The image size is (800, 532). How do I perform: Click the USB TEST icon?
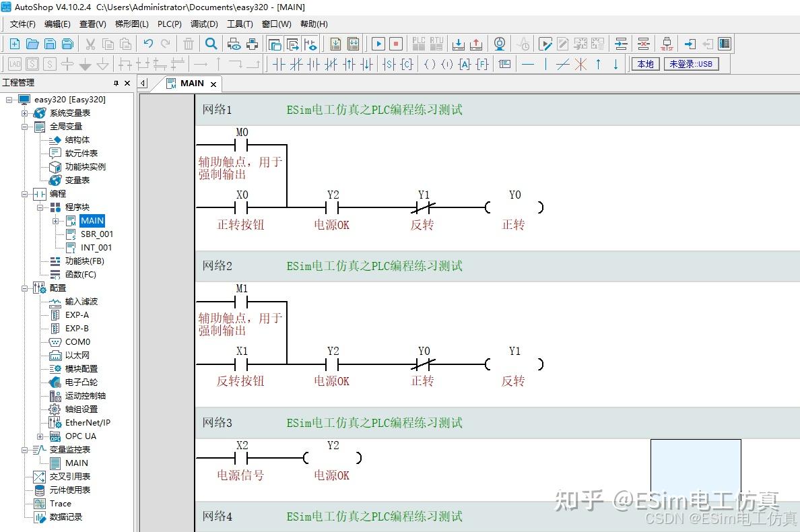pyautogui.click(x=666, y=44)
